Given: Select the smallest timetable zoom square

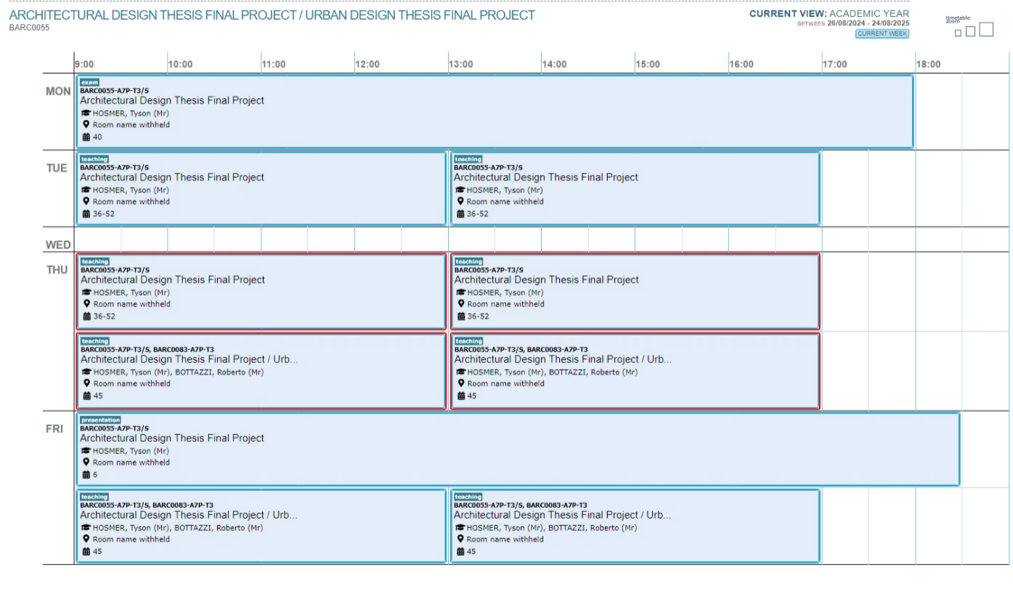Looking at the screenshot, I should [959, 33].
